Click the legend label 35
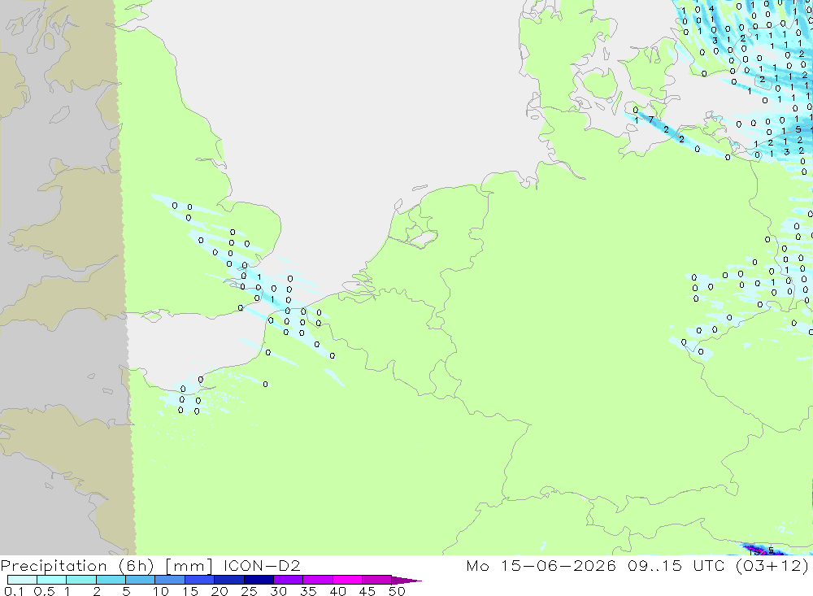Screen dimensions: 813x596 (308, 591)
